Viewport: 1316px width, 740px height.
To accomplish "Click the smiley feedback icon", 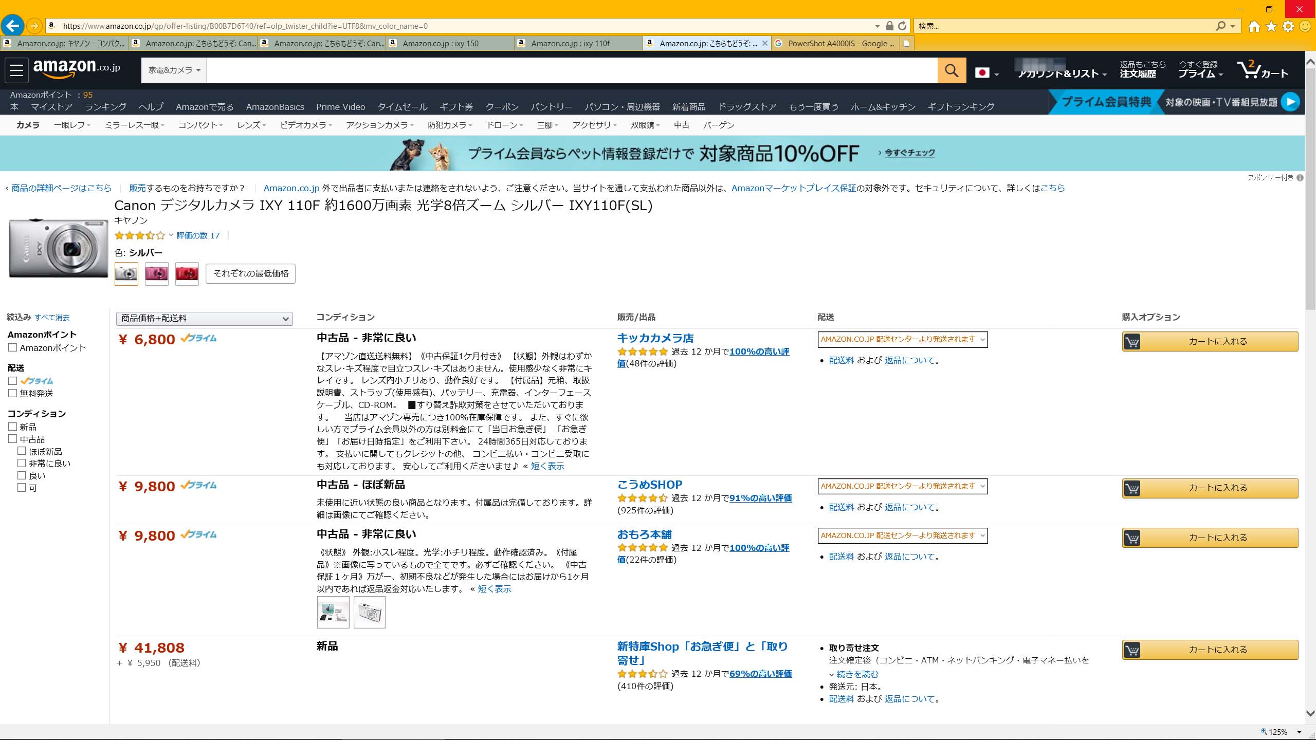I will 1305,26.
